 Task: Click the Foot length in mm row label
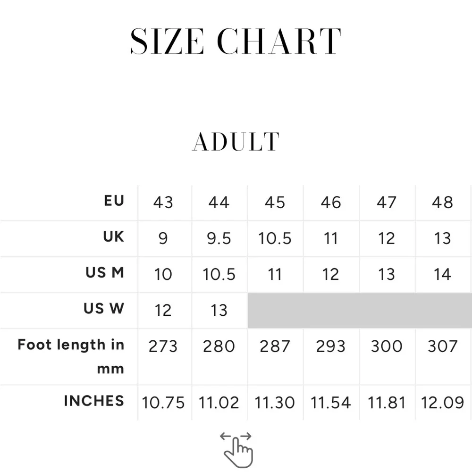[x=71, y=357]
